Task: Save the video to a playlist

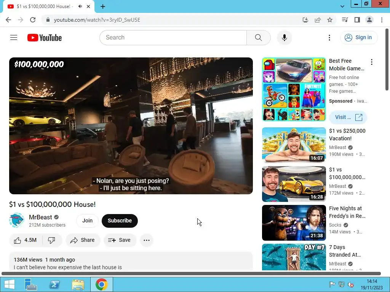Action: pyautogui.click(x=120, y=240)
